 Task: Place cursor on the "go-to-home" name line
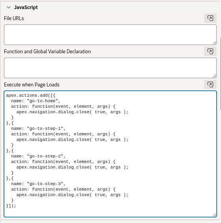pos(36,101)
